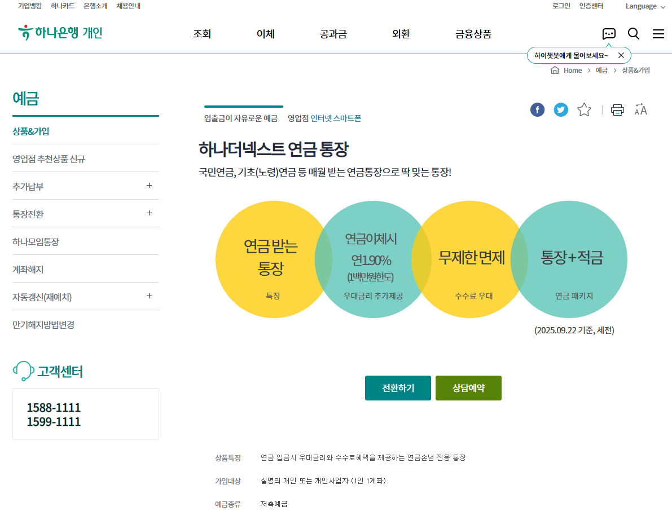The width and height of the screenshot is (672, 511).
Task: Click the 전환하기 button
Action: pos(398,388)
